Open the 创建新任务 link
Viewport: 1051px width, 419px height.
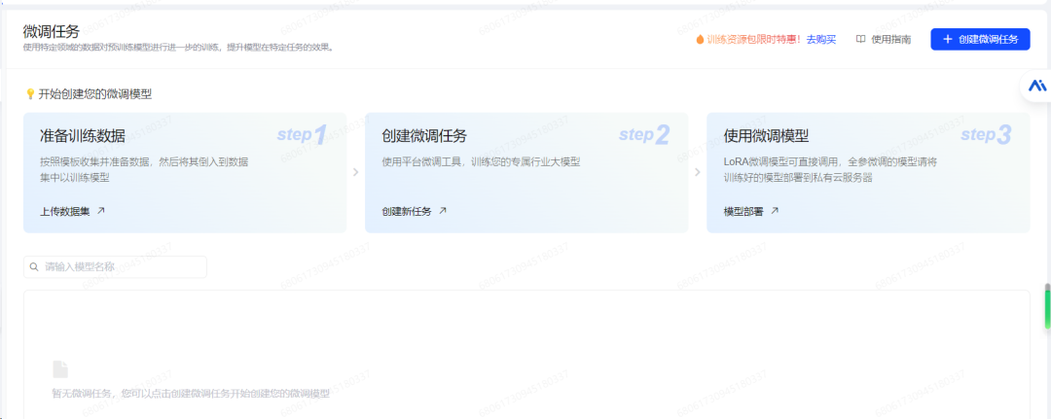(407, 212)
